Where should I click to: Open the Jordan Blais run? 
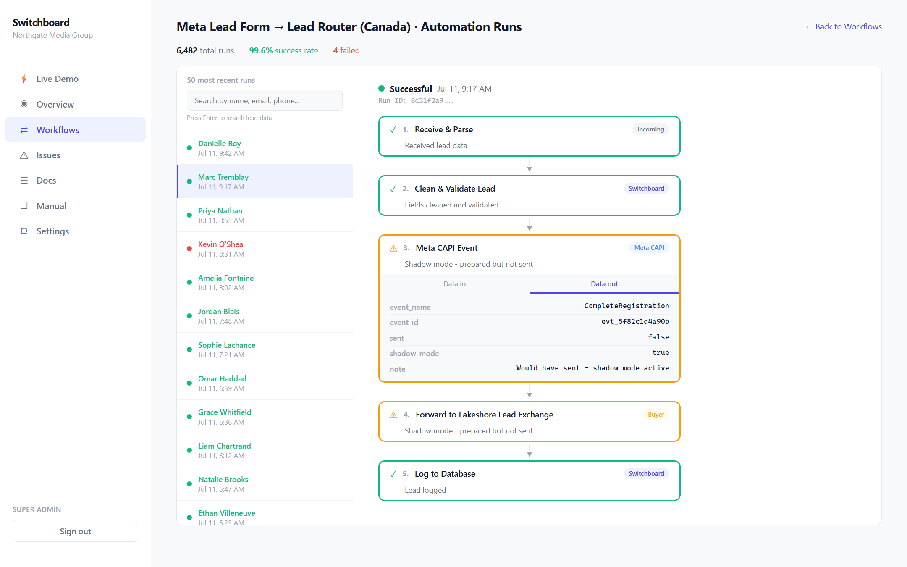[265, 316]
